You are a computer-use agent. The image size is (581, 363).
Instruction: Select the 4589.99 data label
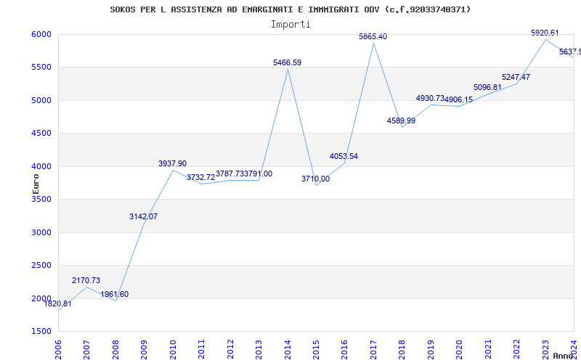[x=402, y=121]
